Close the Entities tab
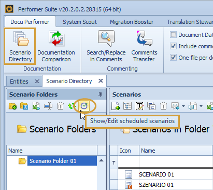213x190 pixels. click(x=37, y=81)
